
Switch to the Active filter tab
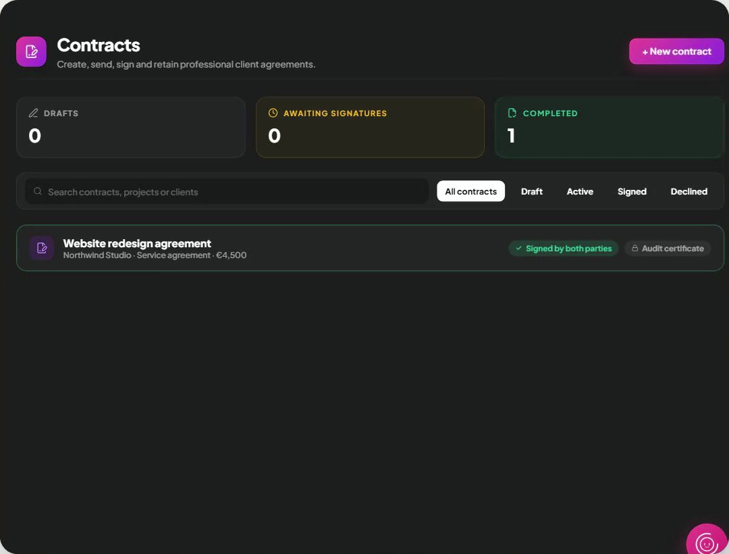pyautogui.click(x=580, y=191)
